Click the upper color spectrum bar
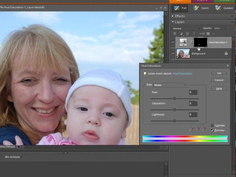Viewport: 236px width, 177px height. 185,137
